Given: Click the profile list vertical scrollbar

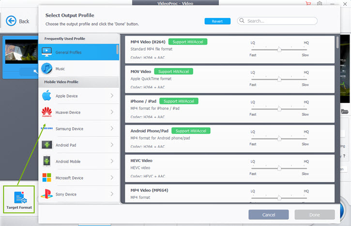Looking at the screenshot, I should point(337,42).
